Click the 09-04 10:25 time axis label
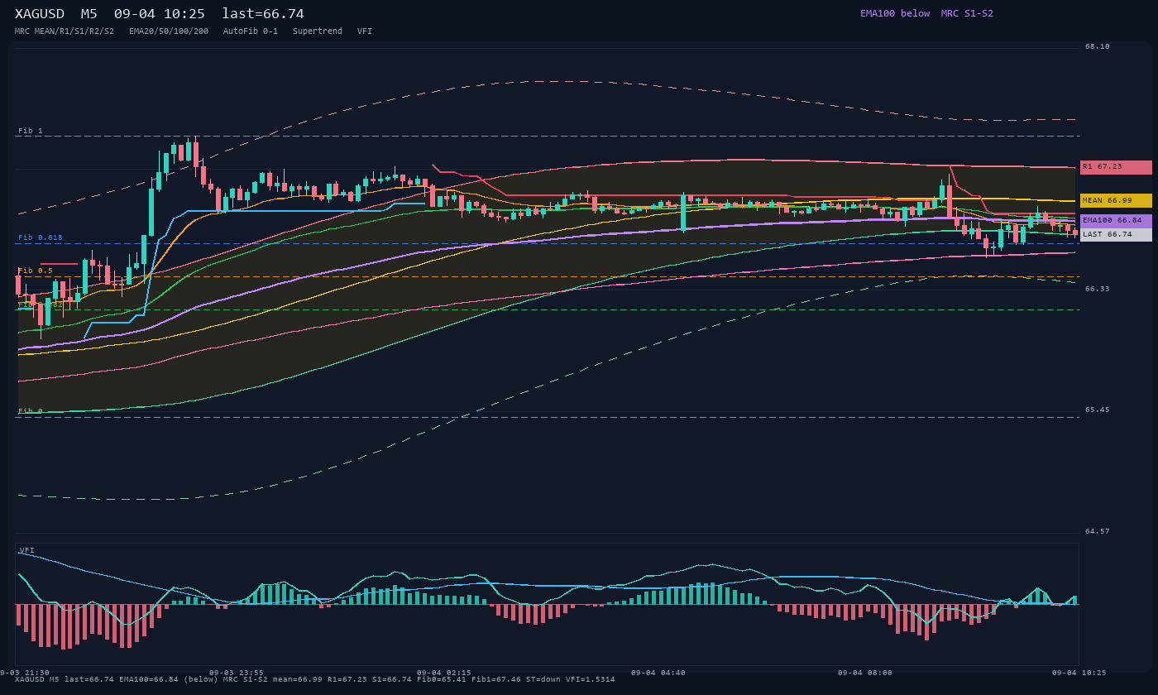This screenshot has width=1158, height=695. click(1079, 673)
